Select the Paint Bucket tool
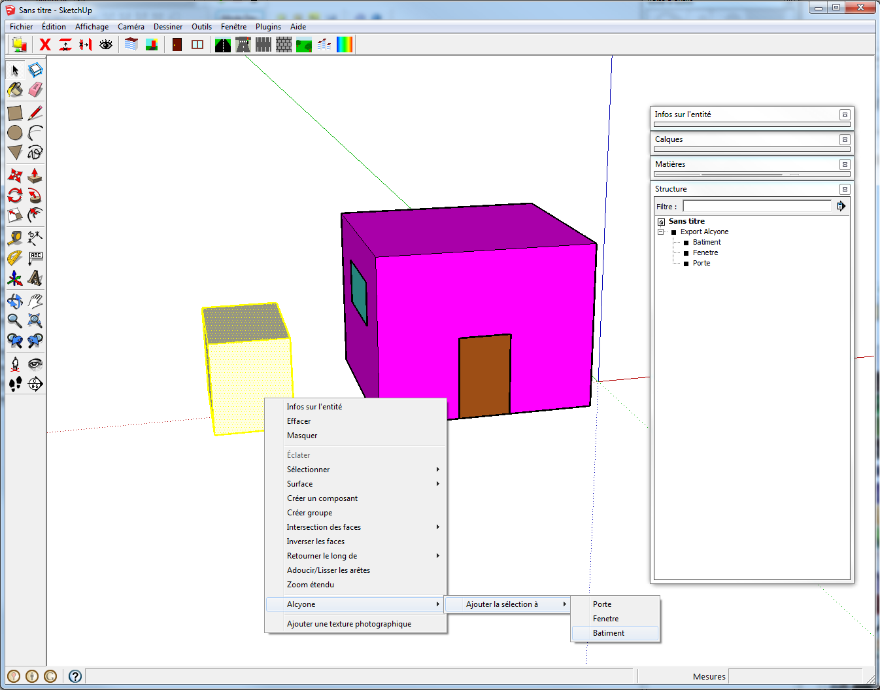This screenshot has width=880, height=690. (15, 90)
